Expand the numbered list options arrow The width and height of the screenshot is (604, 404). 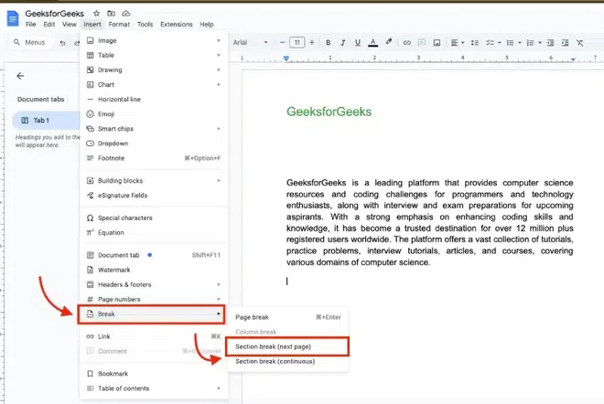(540, 43)
